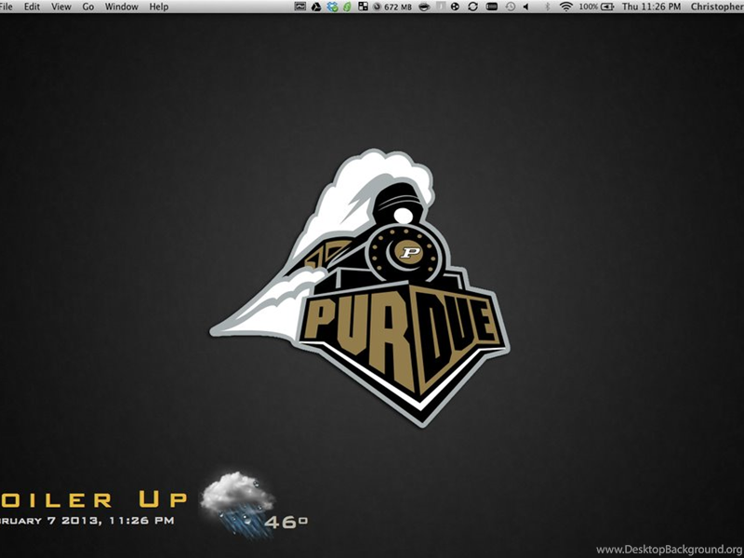Open the Dropbox menu bar icon
This screenshot has height=558, width=744.
(x=333, y=7)
